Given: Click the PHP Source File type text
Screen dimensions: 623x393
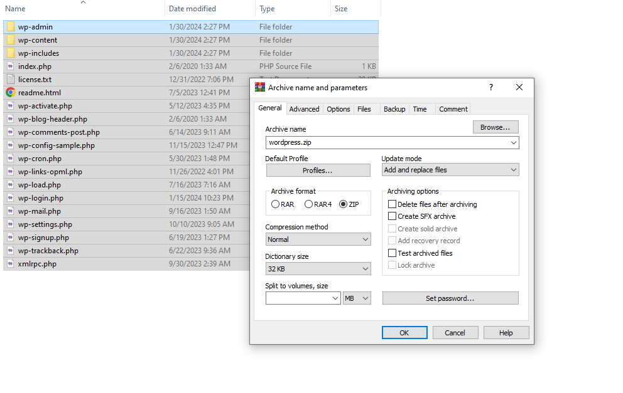Looking at the screenshot, I should [x=285, y=66].
